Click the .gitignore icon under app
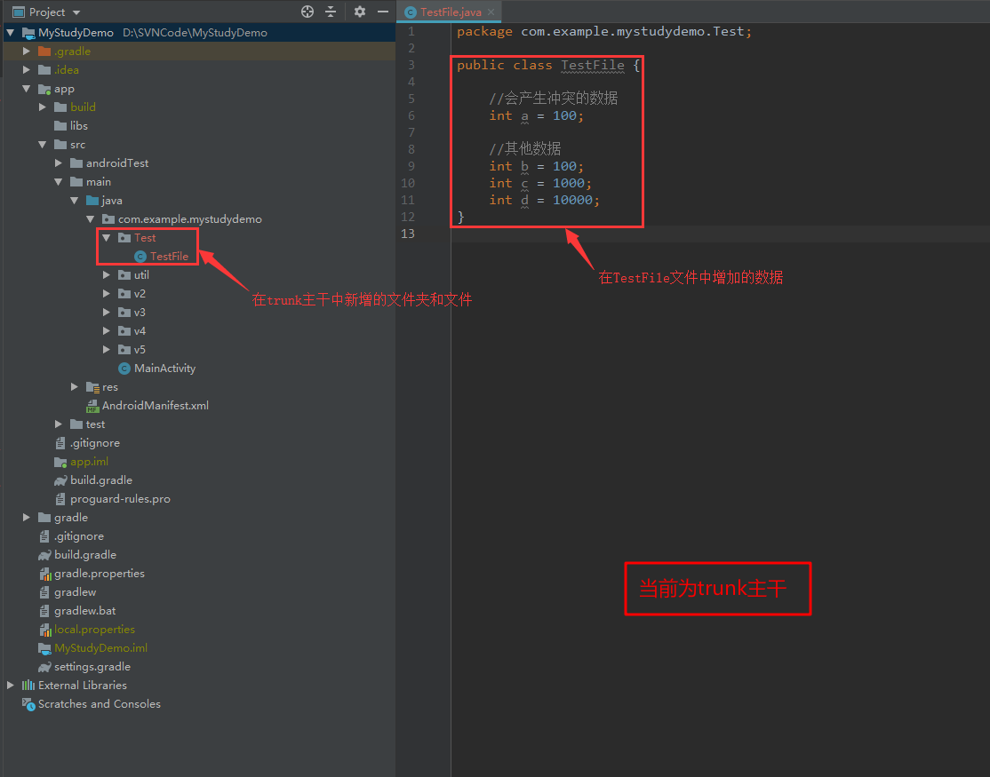 (60, 443)
